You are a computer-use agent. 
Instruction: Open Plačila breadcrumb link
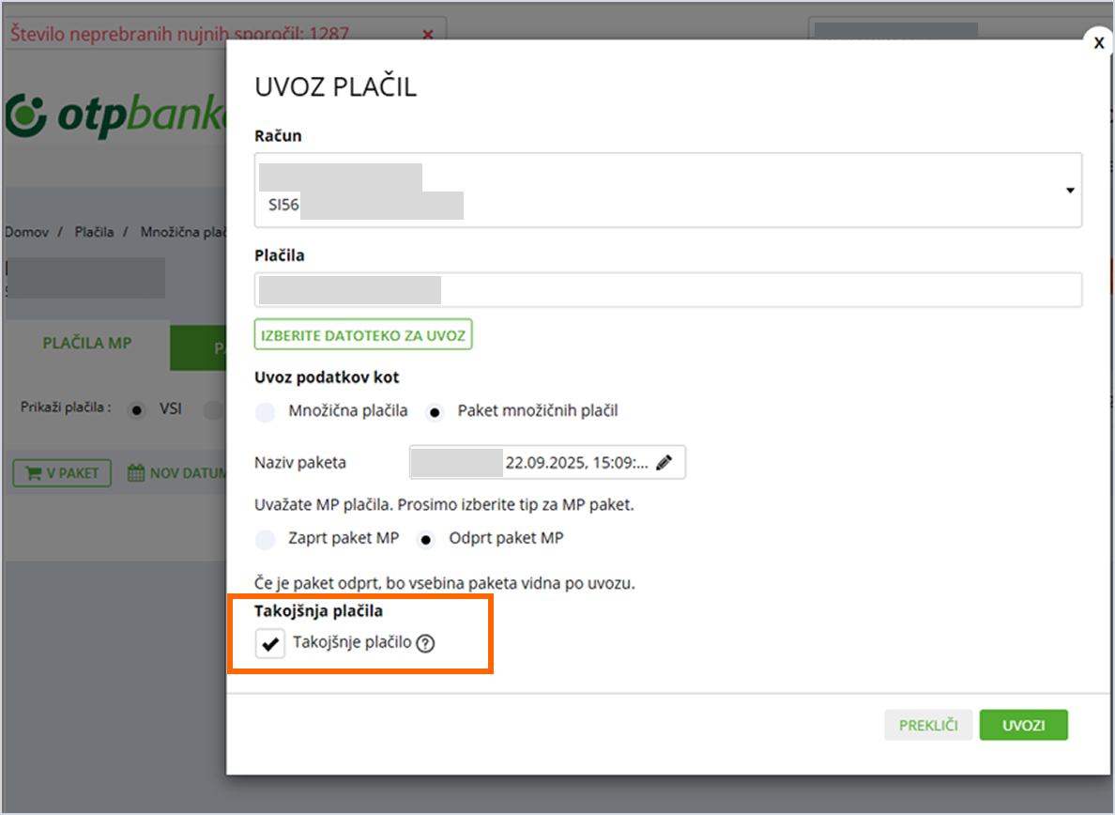[x=94, y=232]
